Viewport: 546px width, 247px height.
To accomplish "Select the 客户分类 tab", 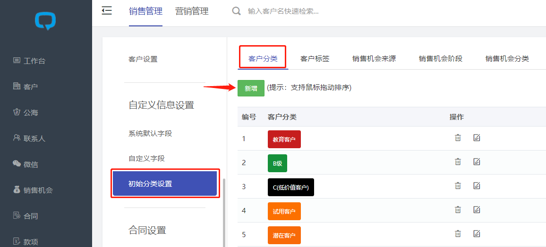I will tap(263, 59).
